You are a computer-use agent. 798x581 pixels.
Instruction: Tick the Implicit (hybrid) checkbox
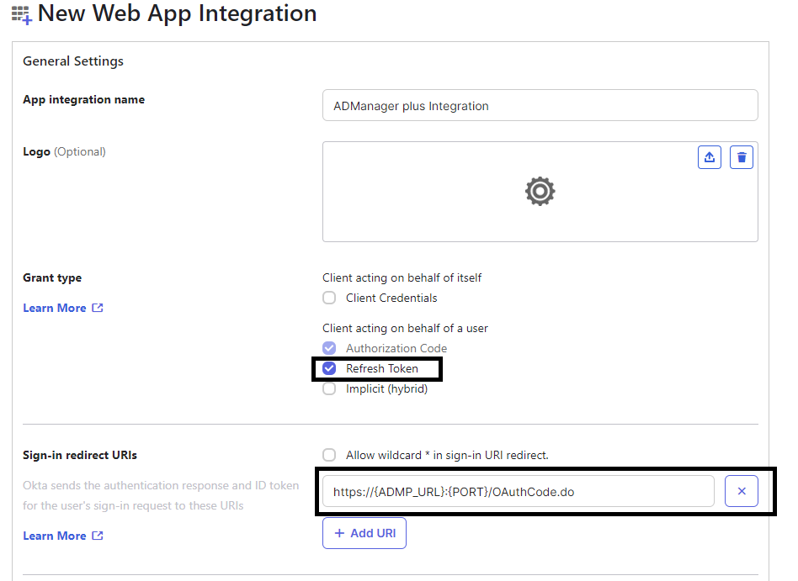[329, 388]
